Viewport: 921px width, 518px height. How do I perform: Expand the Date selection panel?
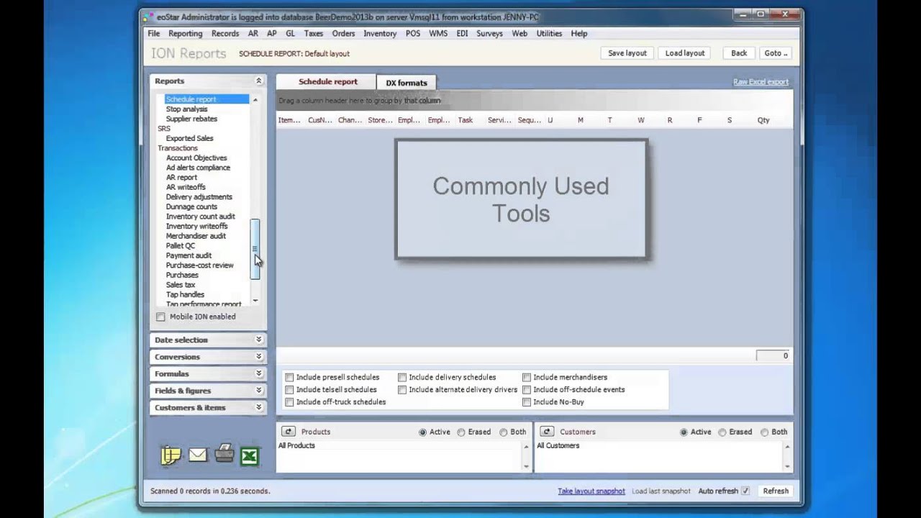point(258,340)
